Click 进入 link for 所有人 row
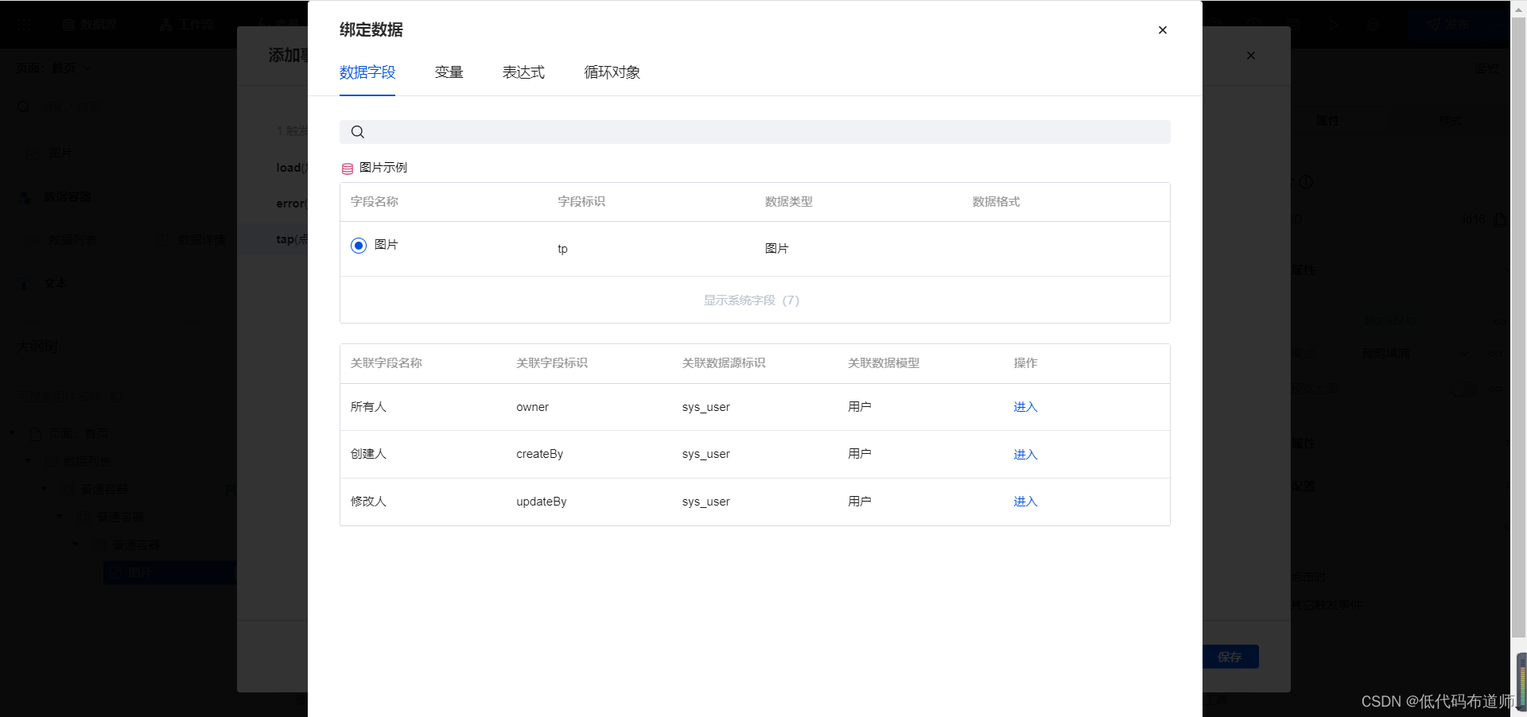 tap(1025, 407)
